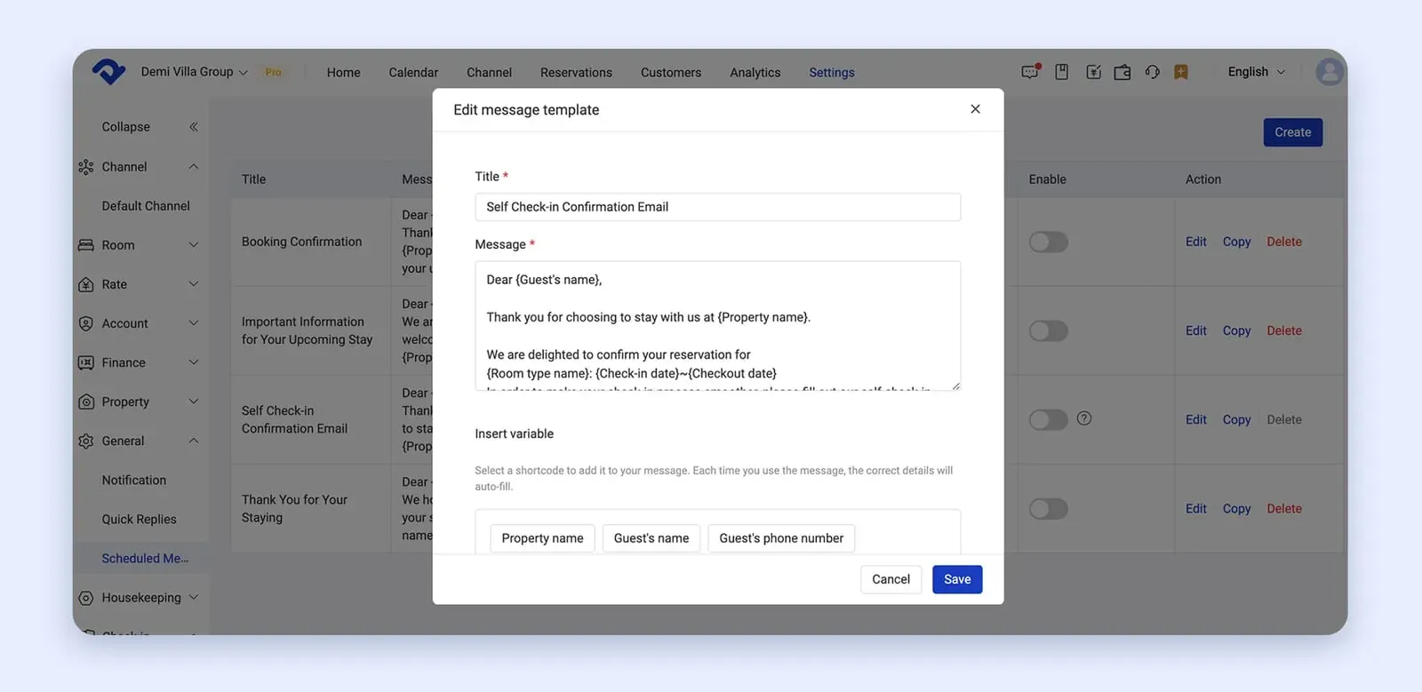Delete the Booking Confirmation template
Image resolution: width=1422 pixels, height=692 pixels.
(x=1284, y=242)
